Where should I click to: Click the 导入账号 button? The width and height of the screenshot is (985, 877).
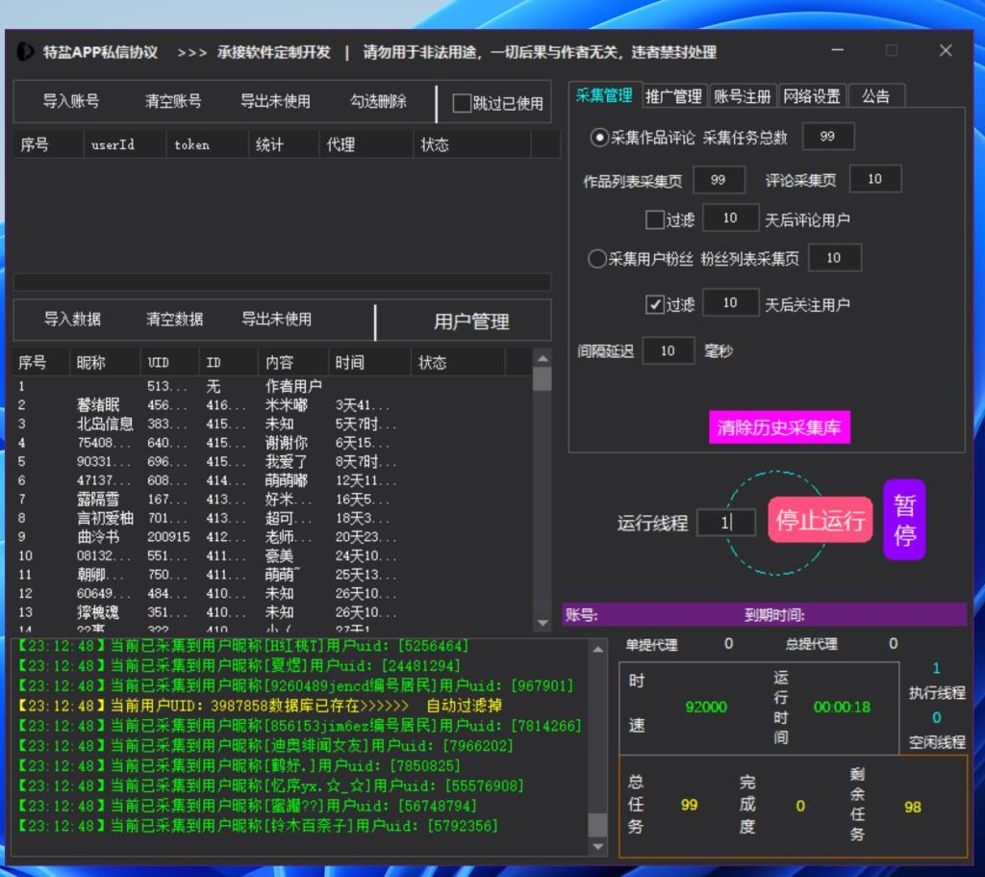click(x=70, y=101)
